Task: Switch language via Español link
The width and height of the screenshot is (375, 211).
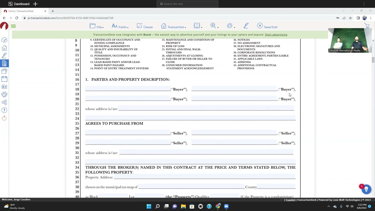Action: [x=290, y=200]
